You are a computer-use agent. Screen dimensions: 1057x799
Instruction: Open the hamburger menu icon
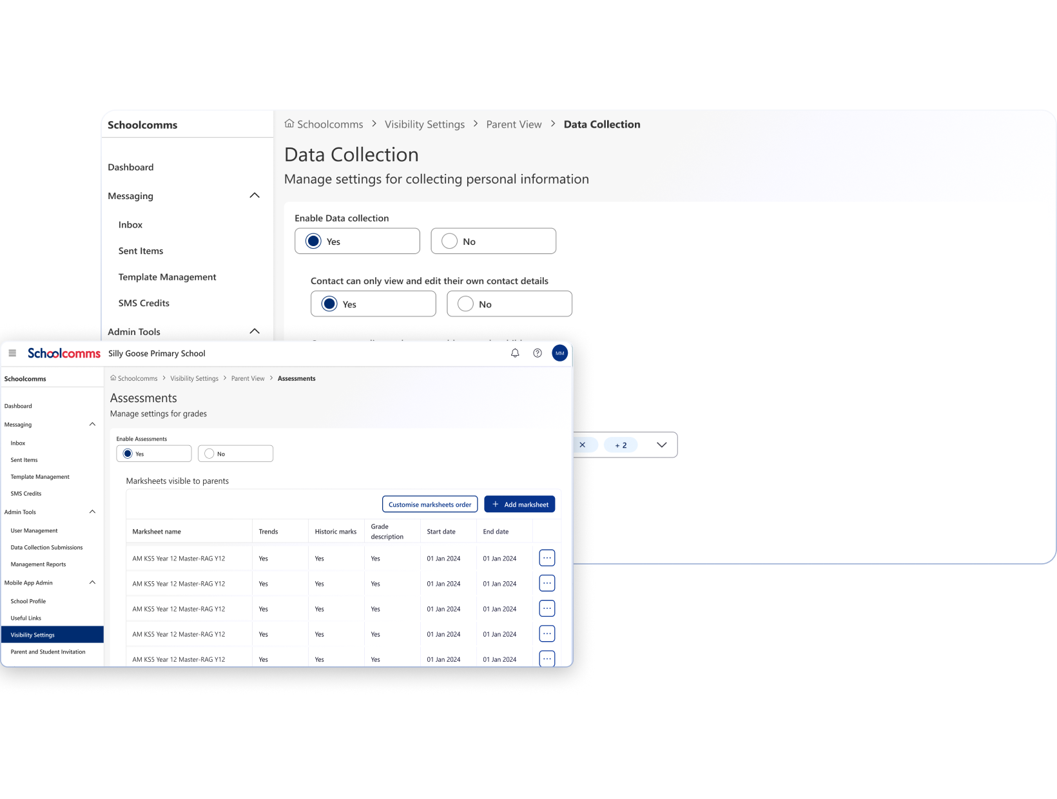point(12,353)
